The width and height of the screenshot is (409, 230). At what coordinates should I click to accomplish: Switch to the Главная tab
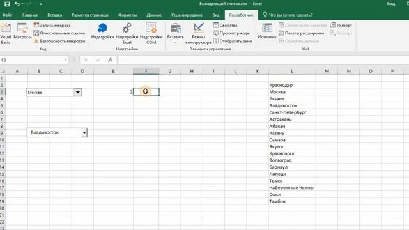[30, 15]
